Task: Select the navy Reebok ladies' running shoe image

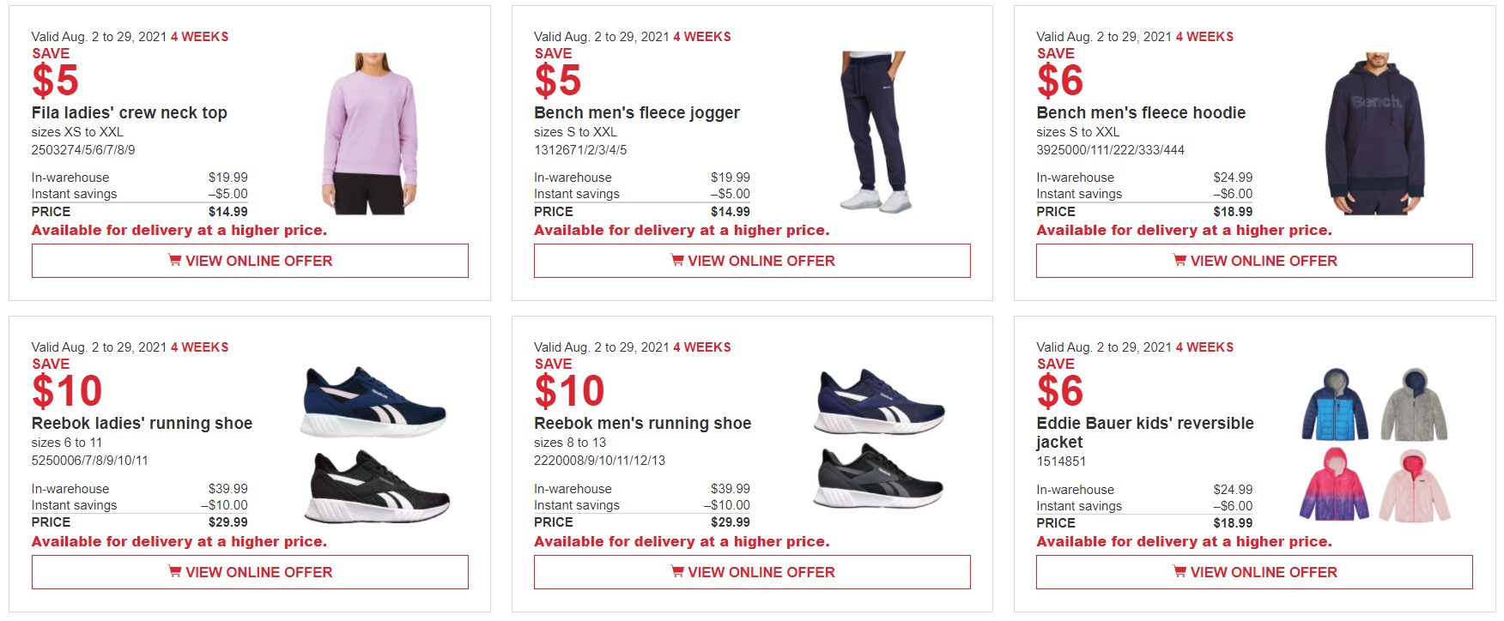Action: (374, 401)
